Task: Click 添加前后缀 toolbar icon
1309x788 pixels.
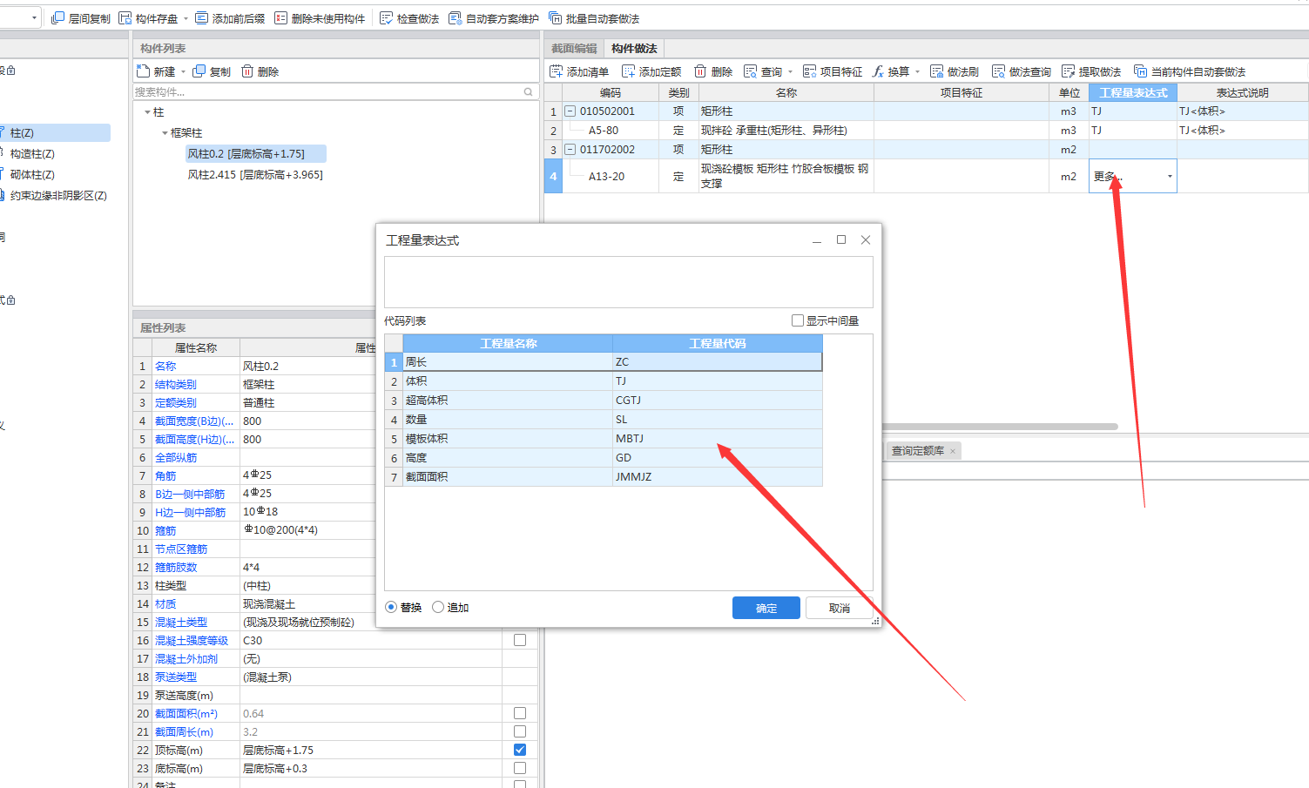Action: coord(202,18)
